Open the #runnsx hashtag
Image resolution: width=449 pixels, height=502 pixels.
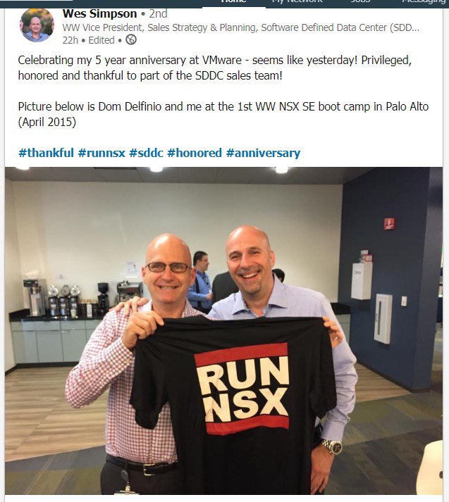pyautogui.click(x=102, y=153)
